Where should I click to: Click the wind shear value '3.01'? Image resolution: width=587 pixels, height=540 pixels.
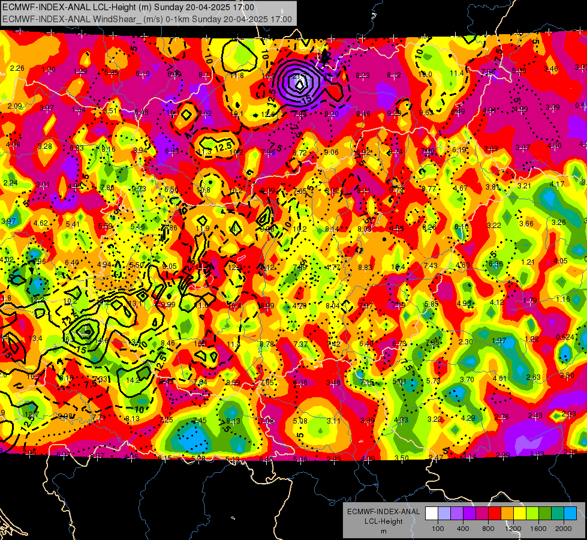[43, 185]
